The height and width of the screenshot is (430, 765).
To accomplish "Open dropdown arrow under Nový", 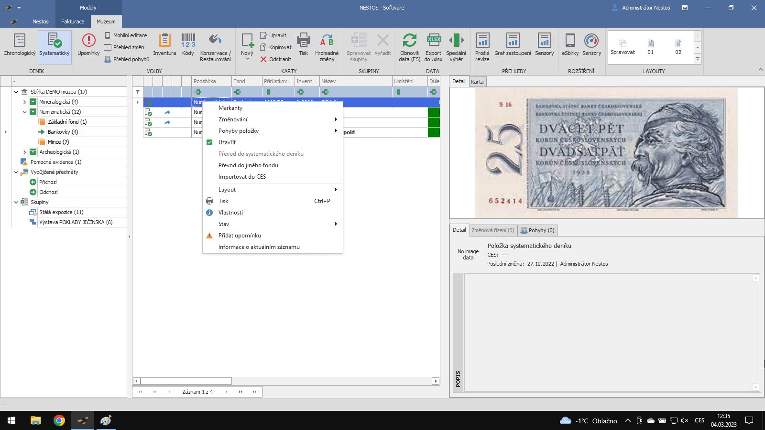I will [x=247, y=59].
